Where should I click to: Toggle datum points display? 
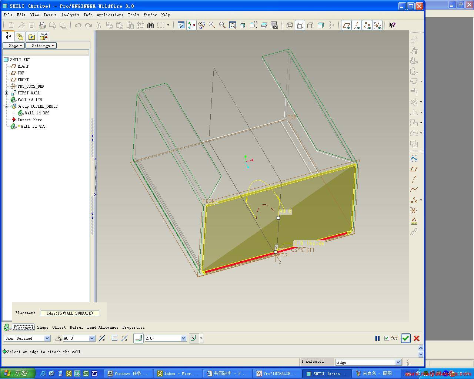tap(367, 25)
